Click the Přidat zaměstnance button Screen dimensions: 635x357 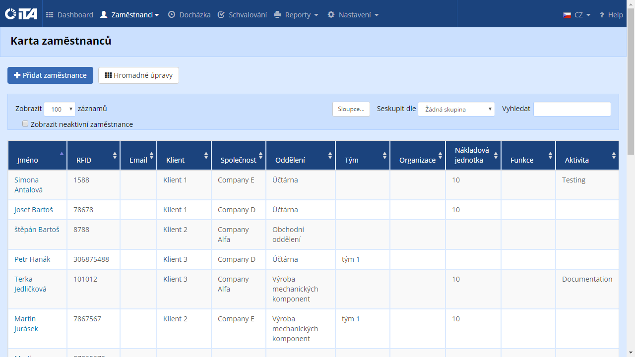(50, 75)
